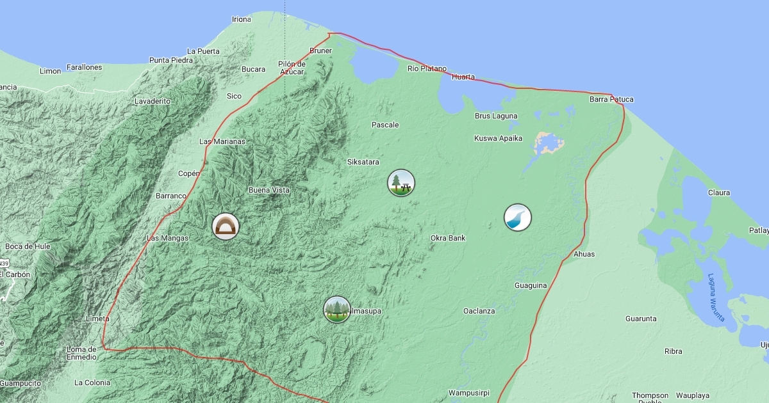
Task: Select the Ahuas town label
Action: click(584, 255)
